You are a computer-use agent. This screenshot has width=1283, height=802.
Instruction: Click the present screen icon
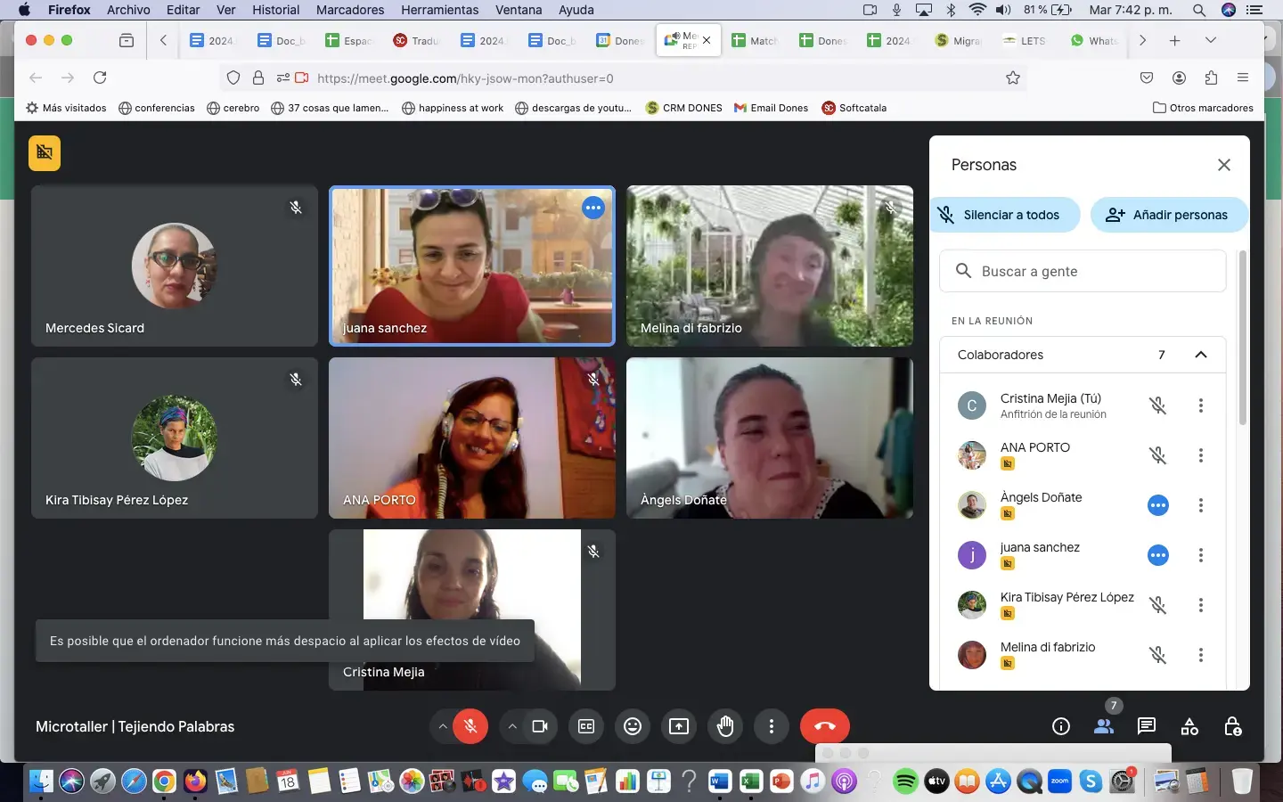pyautogui.click(x=679, y=726)
